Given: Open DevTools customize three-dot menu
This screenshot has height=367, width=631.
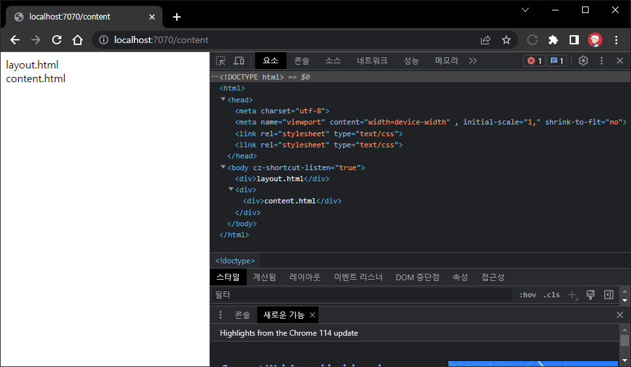Looking at the screenshot, I should click(602, 61).
